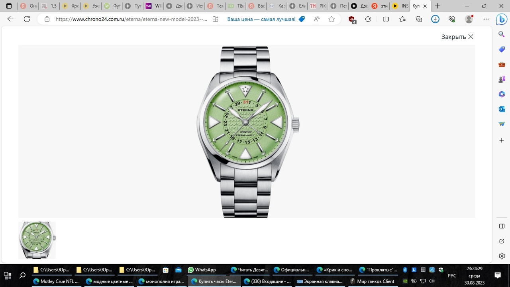Open the Bing Copilot sidebar button

coord(501,19)
